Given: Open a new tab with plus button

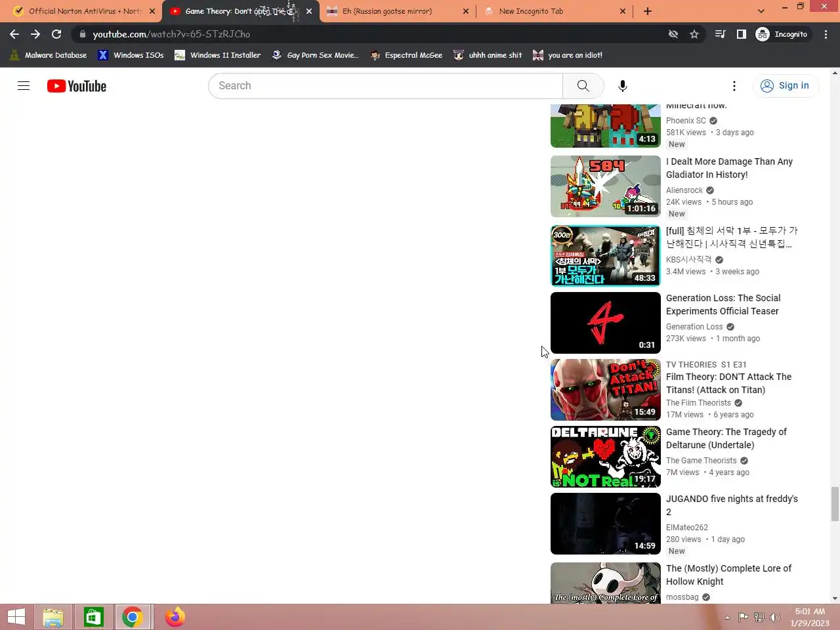Looking at the screenshot, I should tap(648, 11).
